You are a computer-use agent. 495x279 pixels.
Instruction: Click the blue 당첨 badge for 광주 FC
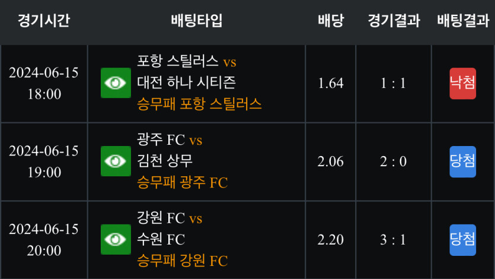tap(462, 161)
